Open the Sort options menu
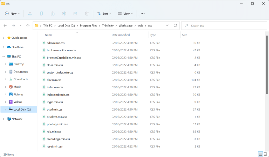269x157 pixels. [104, 14]
